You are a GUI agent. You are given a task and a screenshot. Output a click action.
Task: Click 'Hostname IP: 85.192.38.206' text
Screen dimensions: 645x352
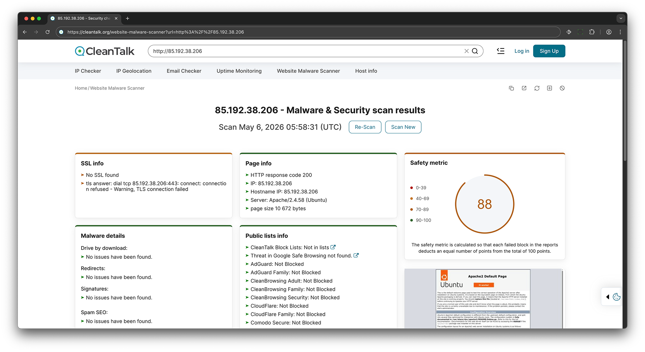coord(284,192)
